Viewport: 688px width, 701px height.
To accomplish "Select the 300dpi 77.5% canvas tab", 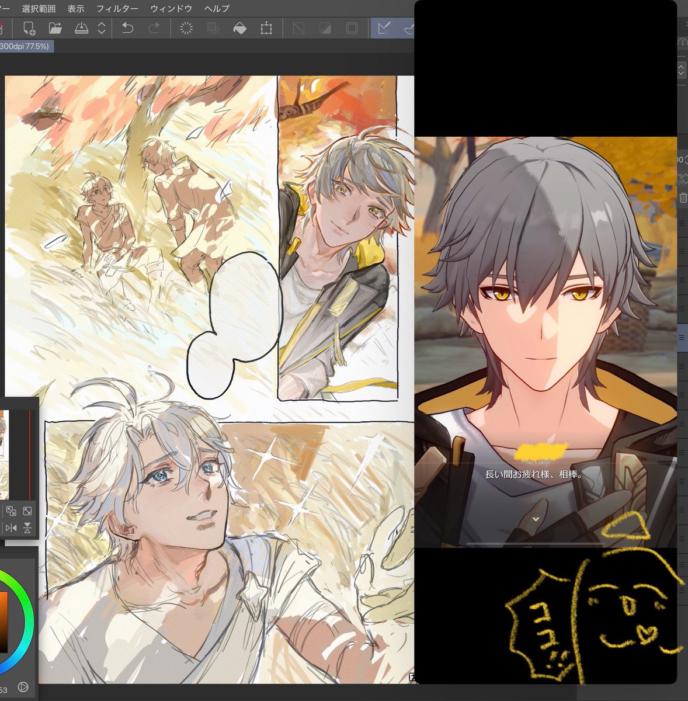I will click(x=26, y=46).
